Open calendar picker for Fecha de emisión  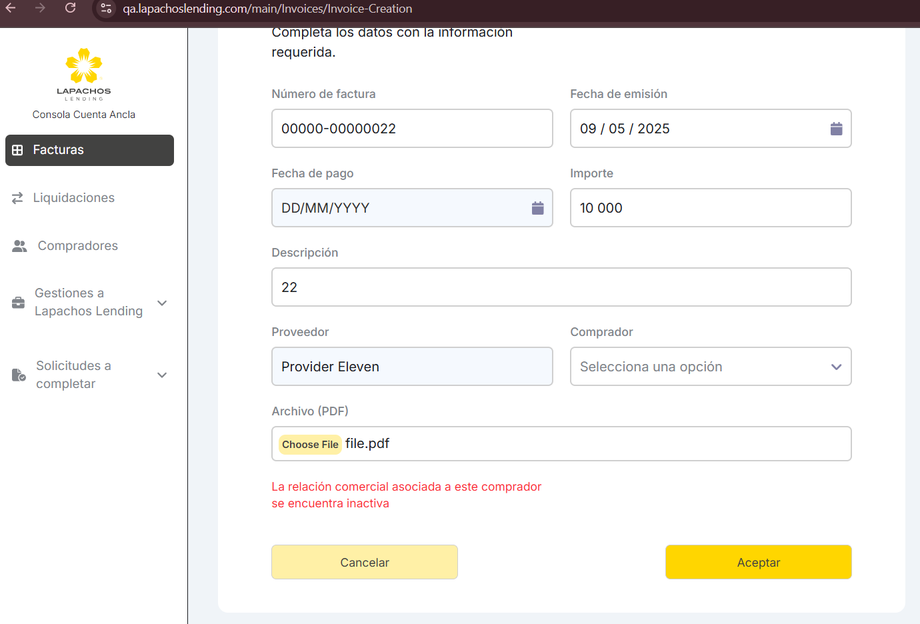[836, 129]
